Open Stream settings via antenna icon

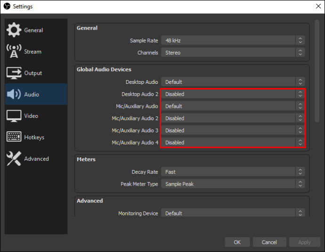coord(14,52)
